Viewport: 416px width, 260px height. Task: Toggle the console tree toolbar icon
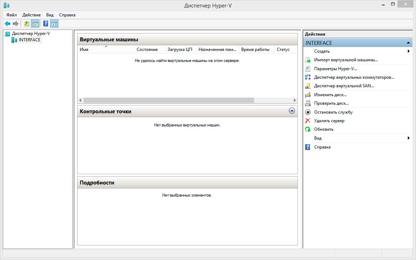35,24
